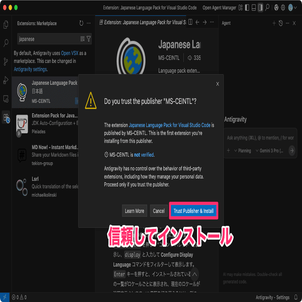Click Open Agent Manager in title bar
The image size is (302, 302).
[219, 8]
